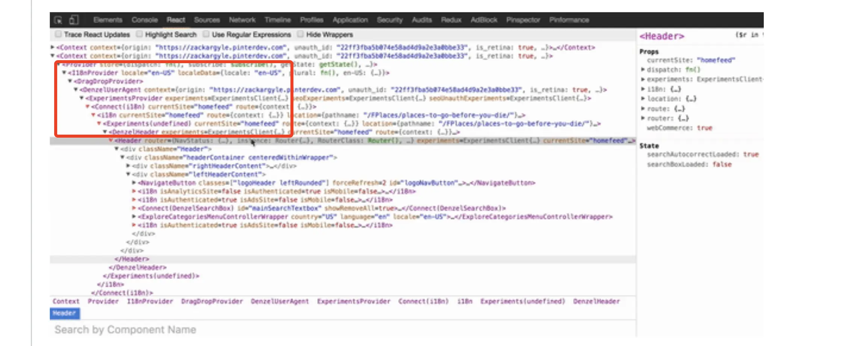The height and width of the screenshot is (346, 851).
Task: Expand the dispatch prop in Props
Action: click(643, 70)
